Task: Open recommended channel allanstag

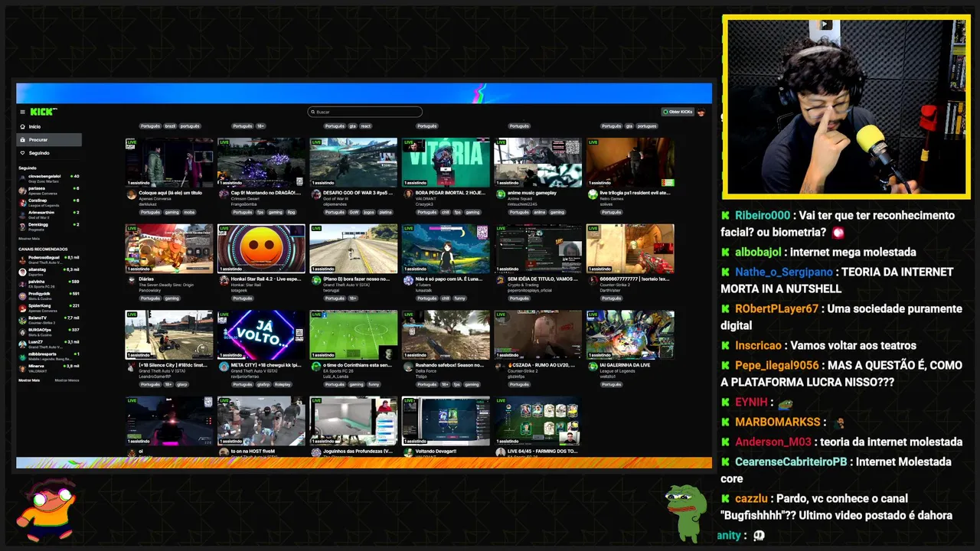Action: 49,271
